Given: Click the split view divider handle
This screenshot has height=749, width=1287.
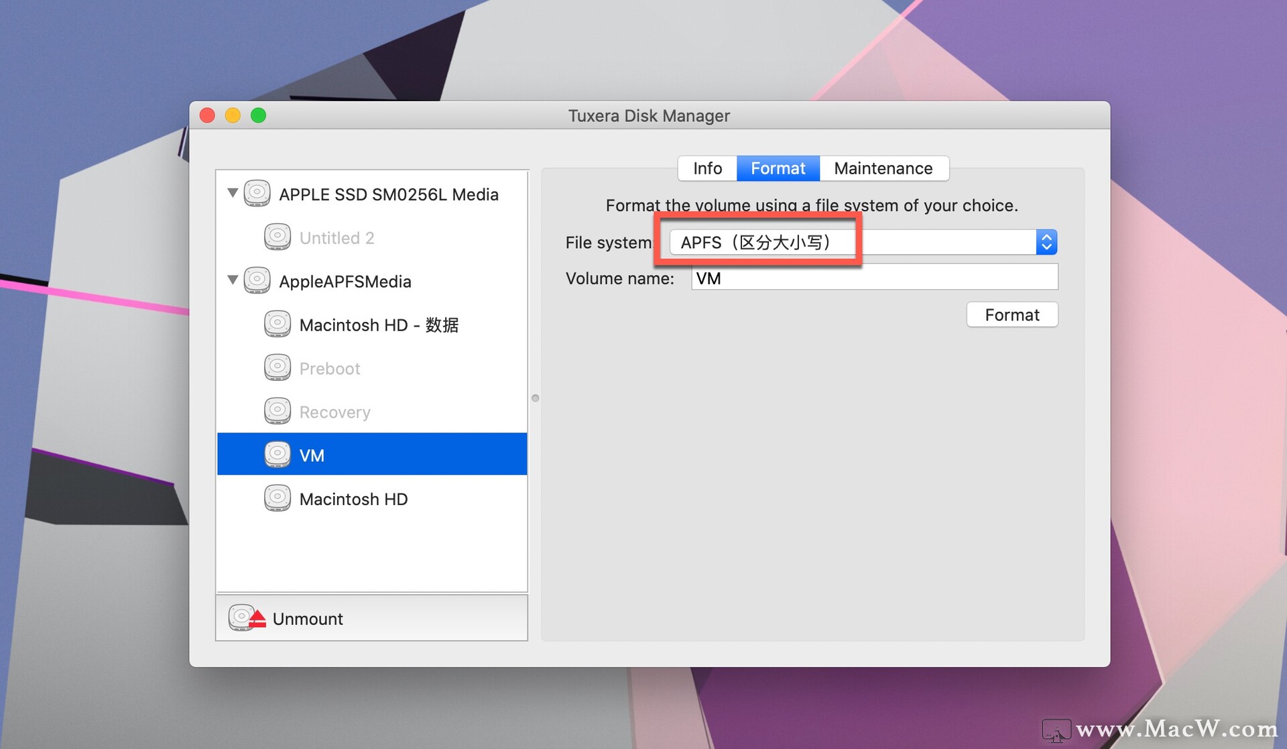Looking at the screenshot, I should pyautogui.click(x=535, y=398).
